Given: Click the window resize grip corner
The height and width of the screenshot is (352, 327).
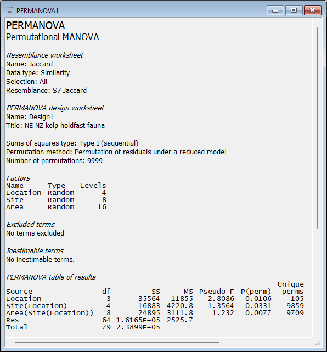Looking at the screenshot, I should tap(318, 343).
